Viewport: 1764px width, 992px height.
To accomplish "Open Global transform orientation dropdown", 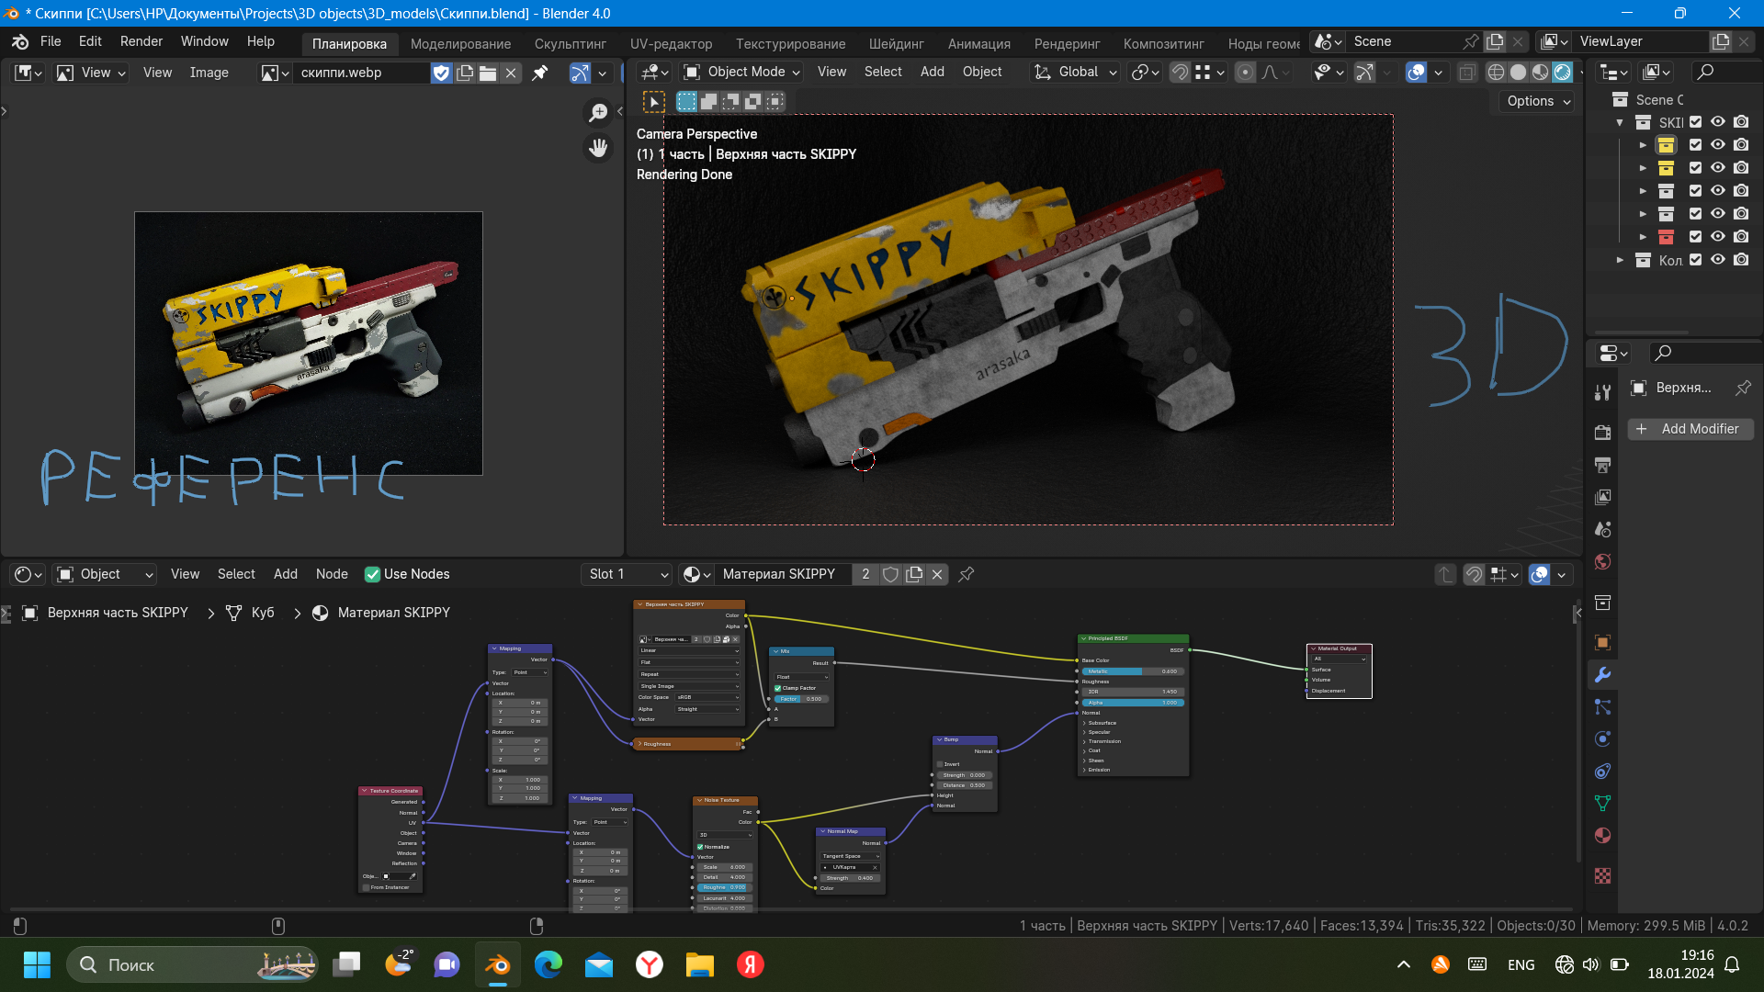I will click(x=1074, y=72).
